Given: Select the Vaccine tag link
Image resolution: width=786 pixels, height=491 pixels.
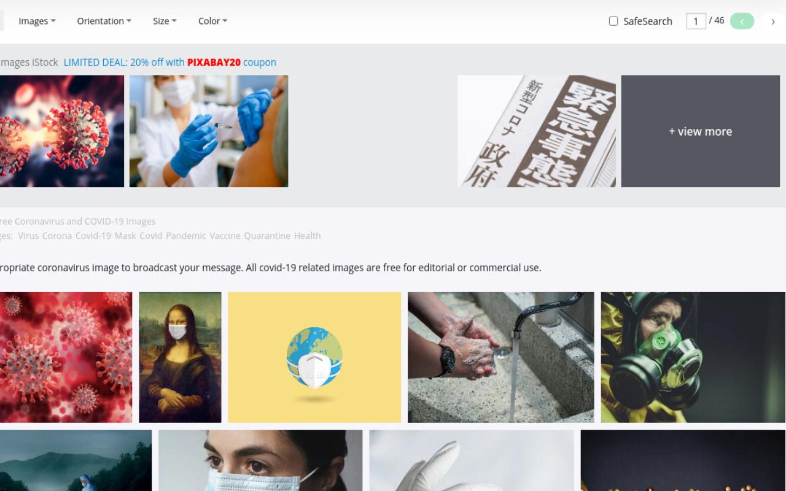Looking at the screenshot, I should (225, 236).
